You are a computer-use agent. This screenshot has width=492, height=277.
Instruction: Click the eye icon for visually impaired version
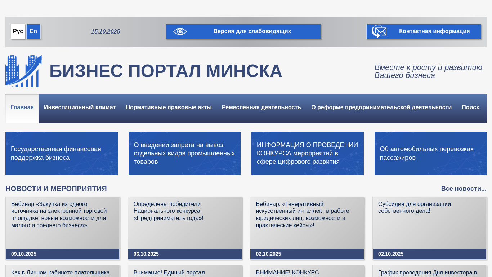pos(180,32)
